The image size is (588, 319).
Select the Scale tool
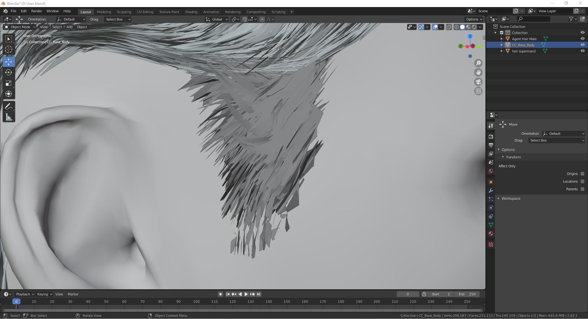(x=9, y=83)
